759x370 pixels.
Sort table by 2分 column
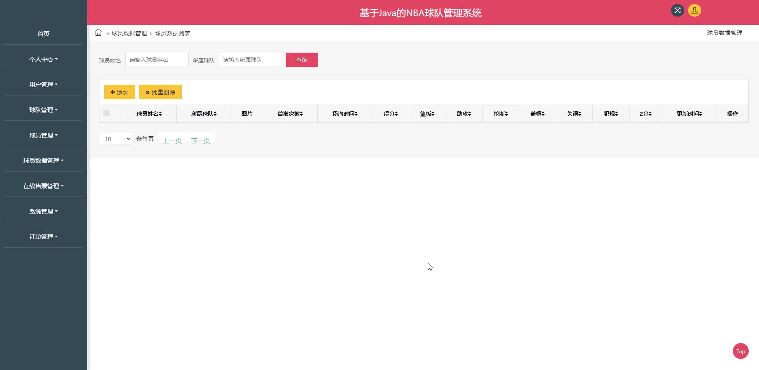coord(646,114)
